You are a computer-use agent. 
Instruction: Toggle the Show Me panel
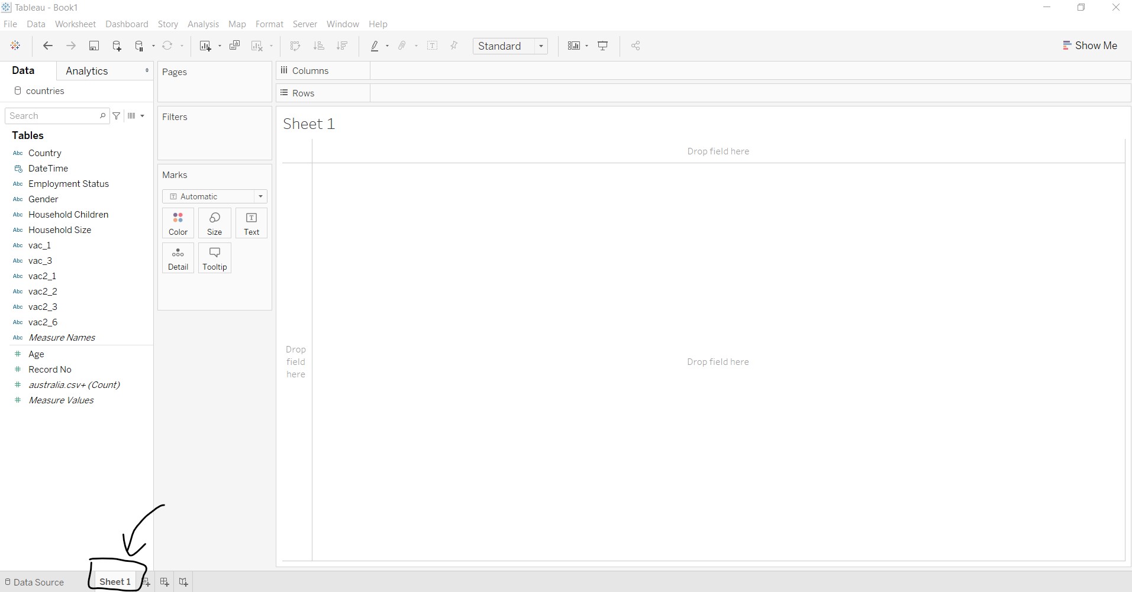(x=1090, y=46)
